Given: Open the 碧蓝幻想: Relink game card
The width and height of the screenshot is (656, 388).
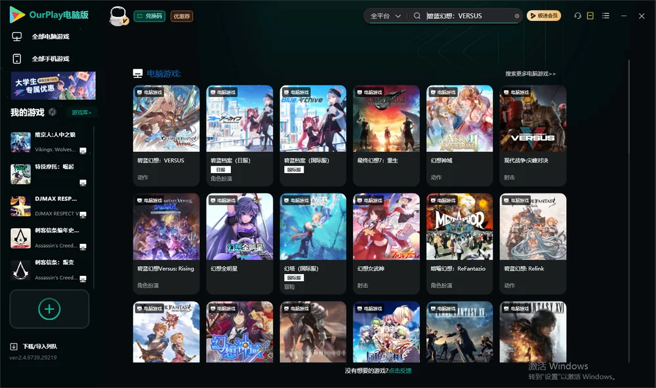Looking at the screenshot, I should click(x=533, y=244).
